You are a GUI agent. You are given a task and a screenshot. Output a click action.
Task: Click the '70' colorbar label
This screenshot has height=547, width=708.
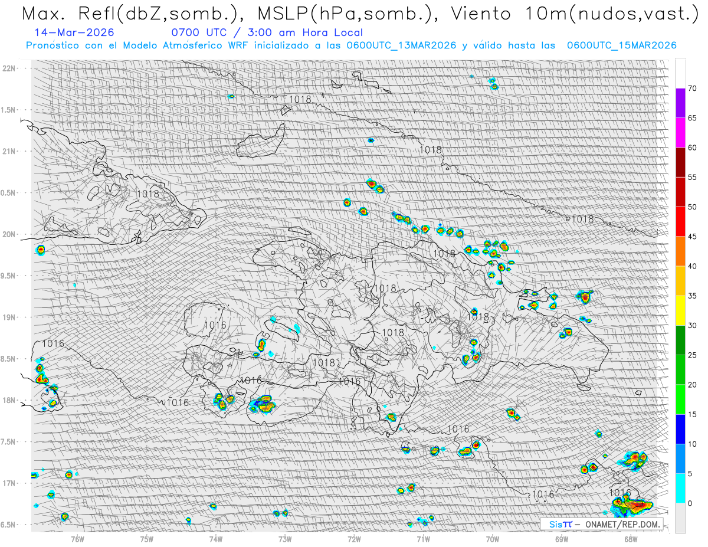pos(693,89)
